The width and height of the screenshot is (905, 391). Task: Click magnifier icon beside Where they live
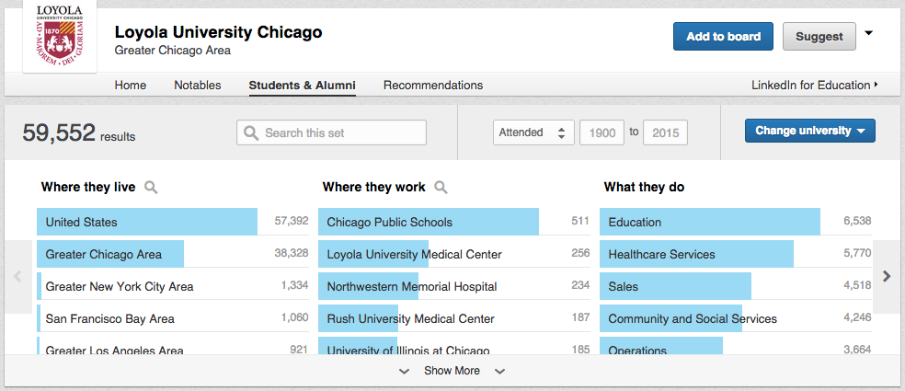pyautogui.click(x=151, y=188)
